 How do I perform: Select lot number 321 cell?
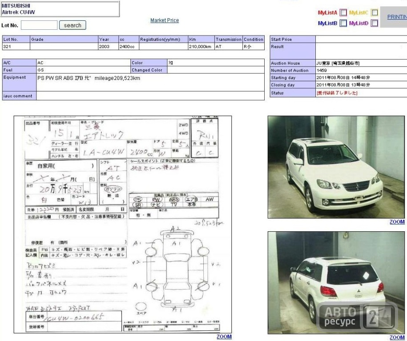click(16, 47)
